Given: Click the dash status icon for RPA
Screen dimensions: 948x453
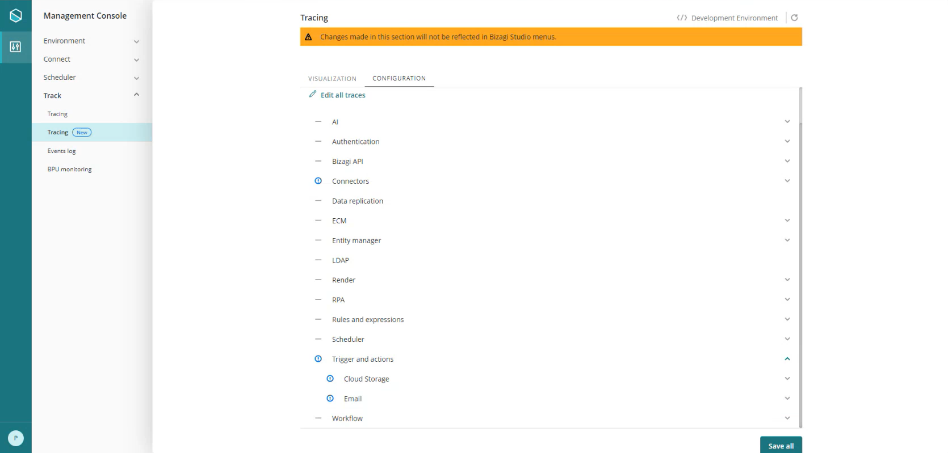Looking at the screenshot, I should (318, 299).
